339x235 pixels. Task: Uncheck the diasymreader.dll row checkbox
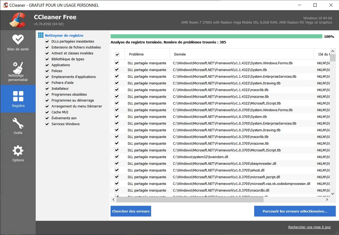tap(117, 163)
